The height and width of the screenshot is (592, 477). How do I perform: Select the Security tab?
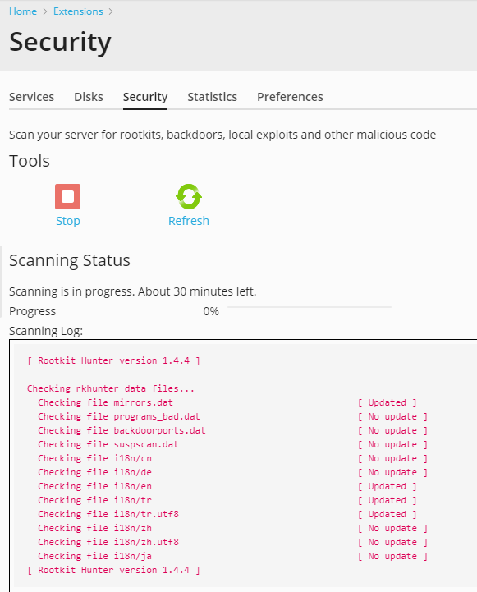coord(145,97)
